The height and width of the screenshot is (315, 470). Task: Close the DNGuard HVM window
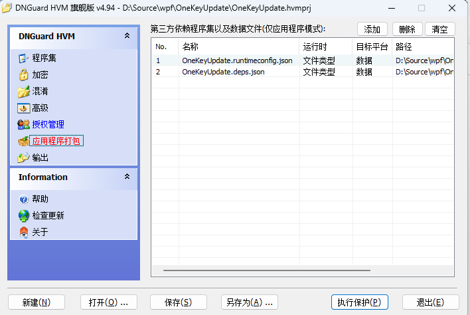coord(452,8)
